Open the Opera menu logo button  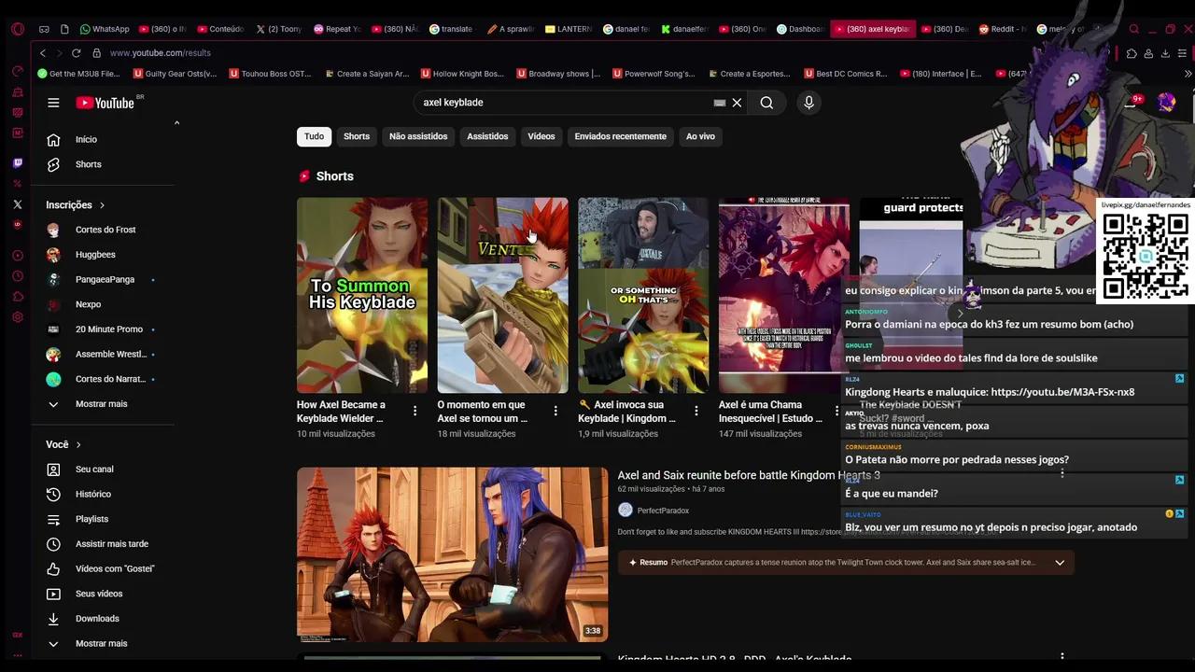point(17,29)
